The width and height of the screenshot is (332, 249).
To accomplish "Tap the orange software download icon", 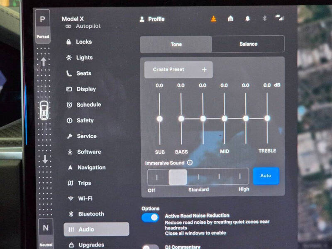I will tap(213, 19).
